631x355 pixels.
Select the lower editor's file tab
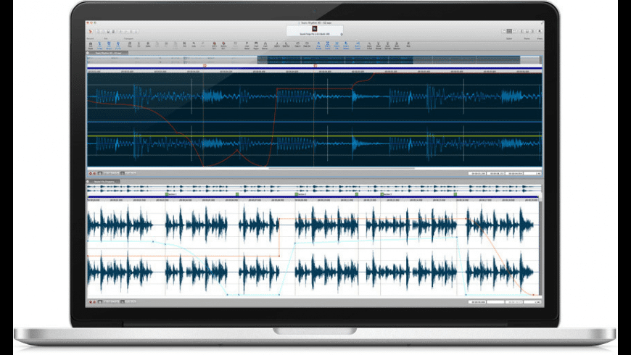pyautogui.click(x=104, y=182)
